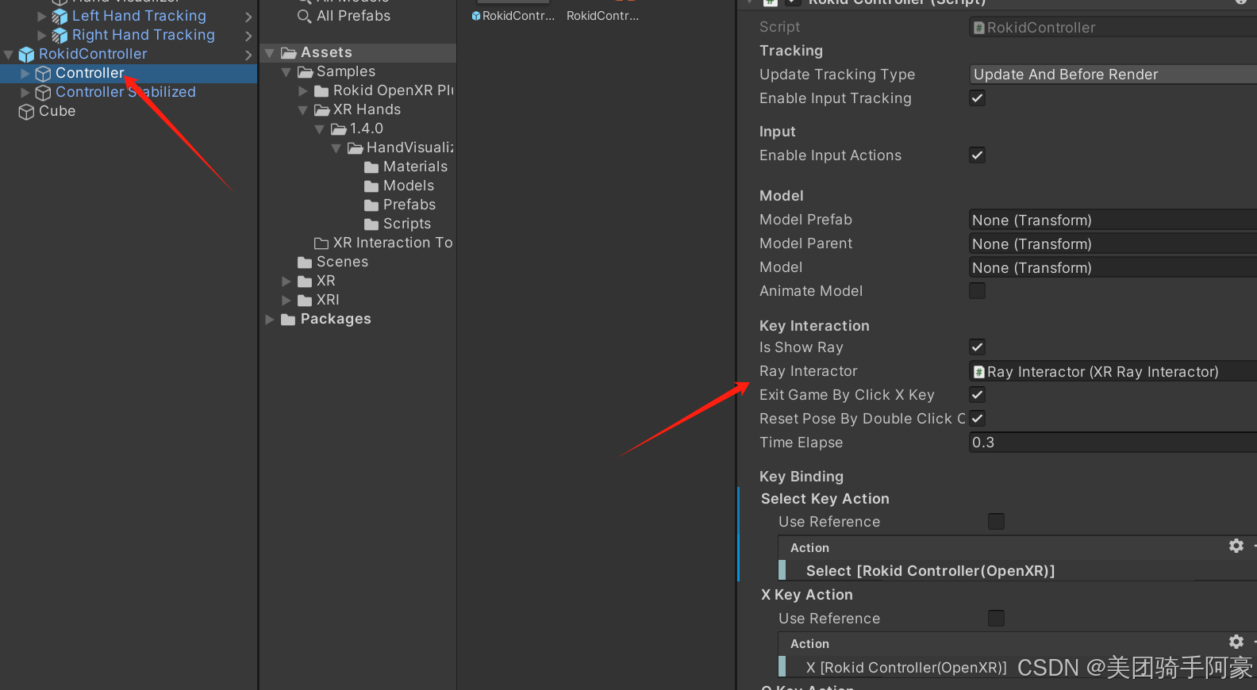Image resolution: width=1257 pixels, height=690 pixels.
Task: Enable Use Reference under Select Key Action
Action: (997, 522)
